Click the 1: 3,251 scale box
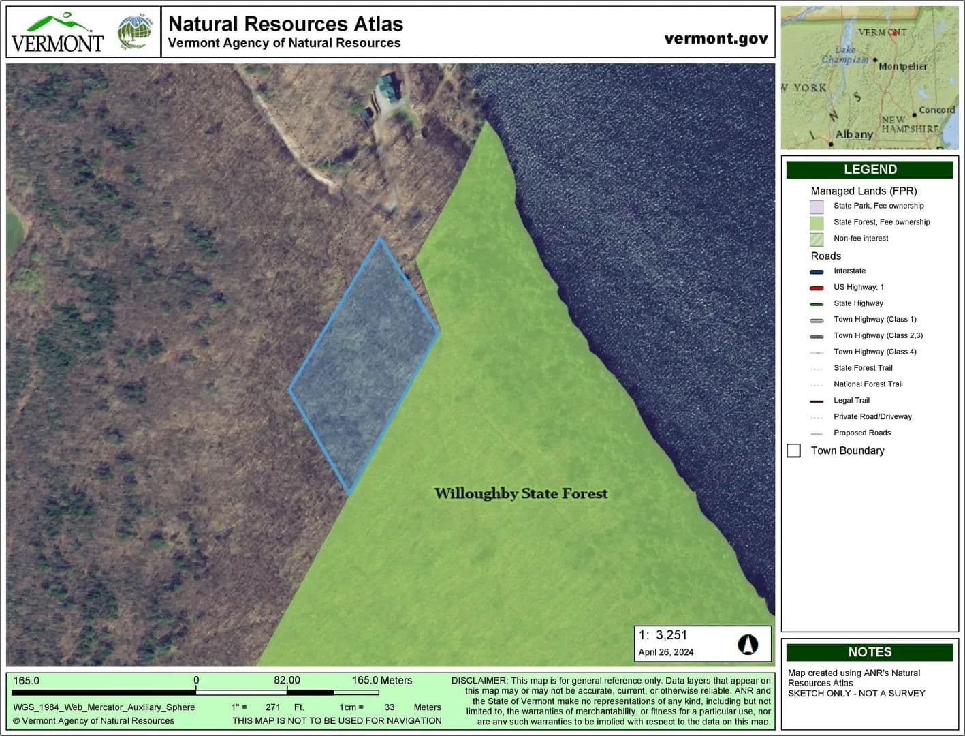The height and width of the screenshot is (736, 965). point(702,643)
